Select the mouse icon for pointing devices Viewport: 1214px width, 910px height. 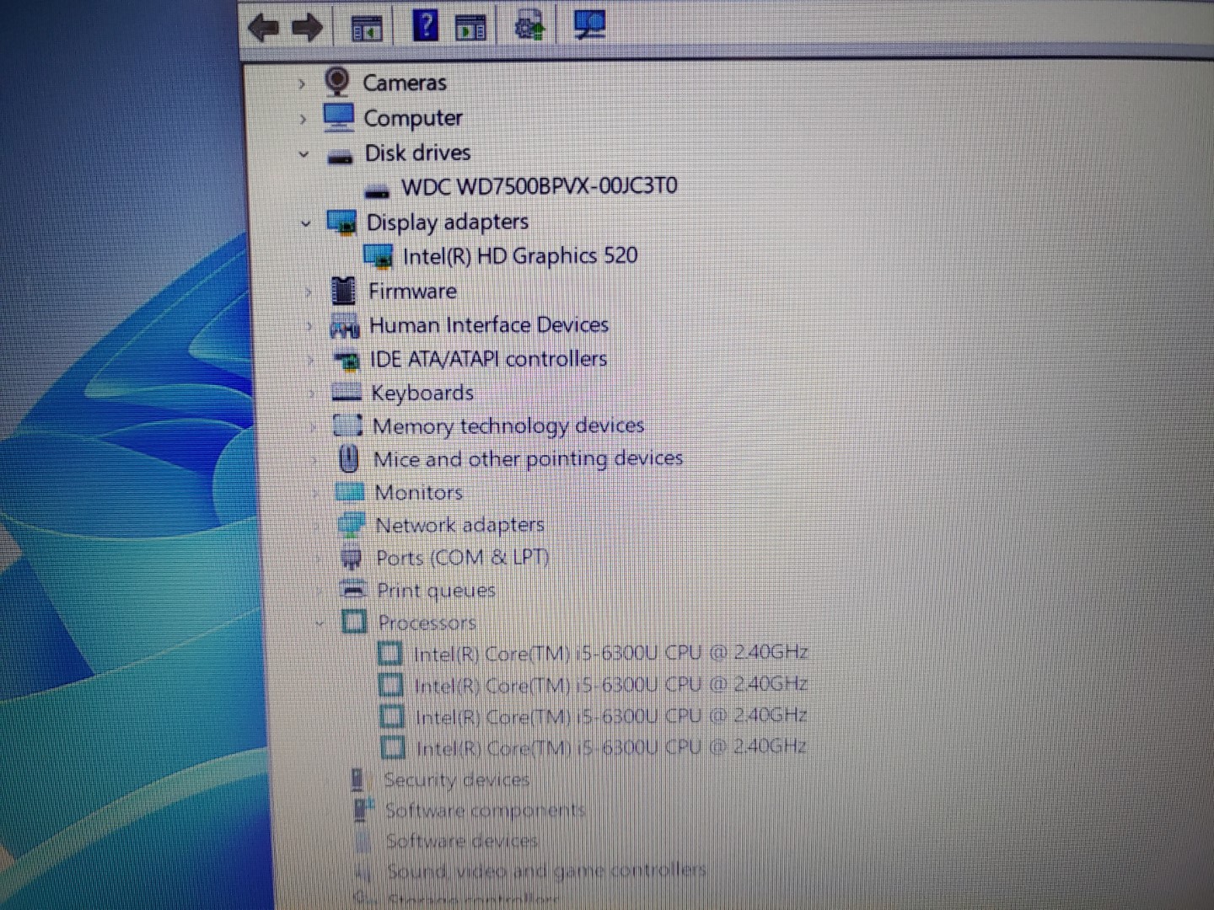pyautogui.click(x=348, y=458)
